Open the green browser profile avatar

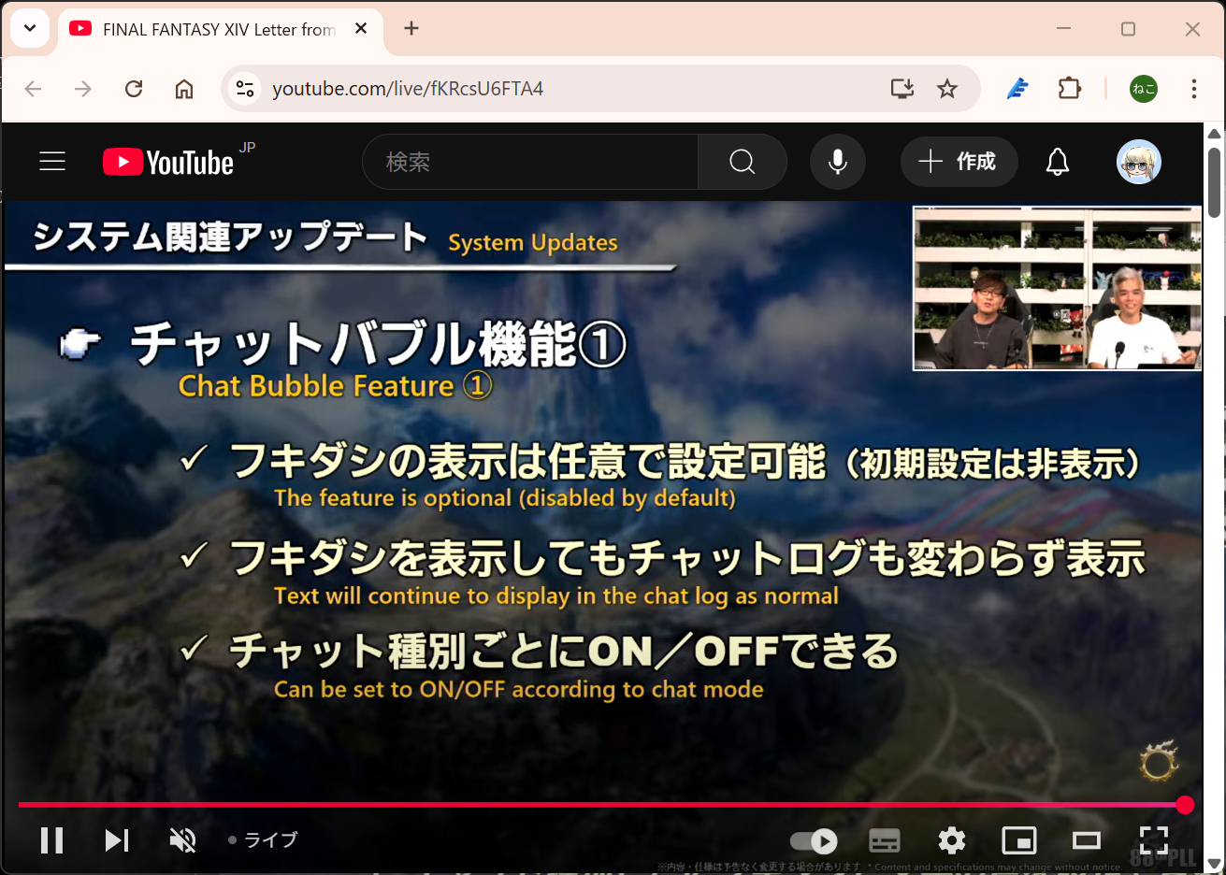1144,89
